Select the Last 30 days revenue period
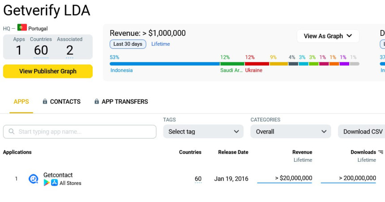 pyautogui.click(x=128, y=44)
